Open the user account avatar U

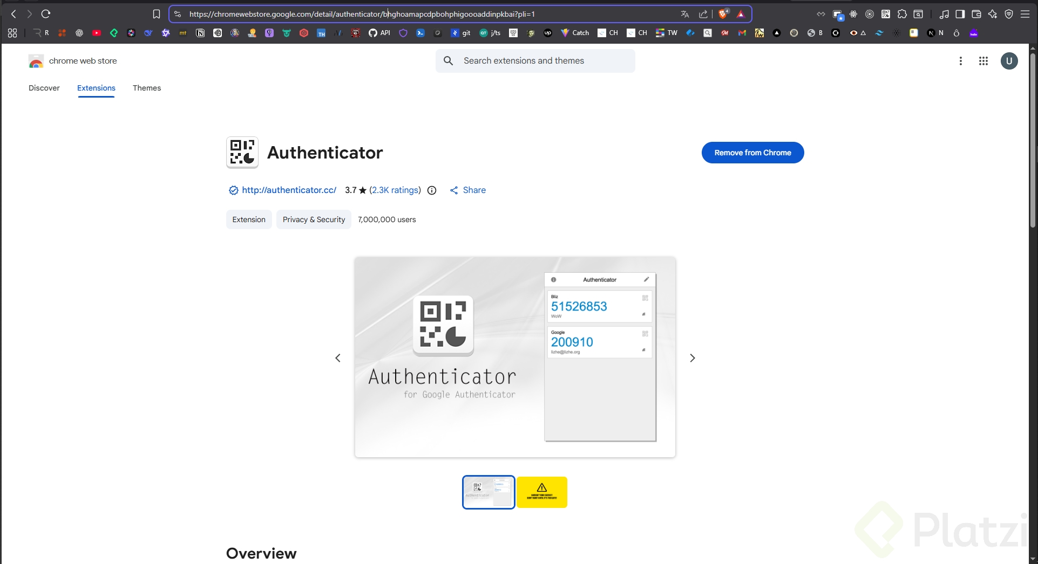(1009, 61)
